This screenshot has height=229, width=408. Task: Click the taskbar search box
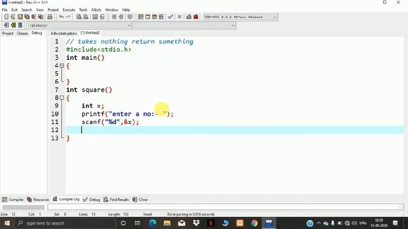(65, 223)
